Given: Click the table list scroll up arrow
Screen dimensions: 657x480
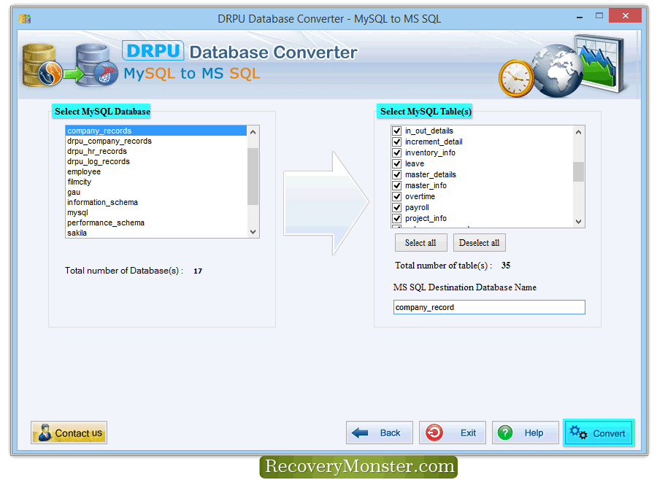Looking at the screenshot, I should (579, 132).
